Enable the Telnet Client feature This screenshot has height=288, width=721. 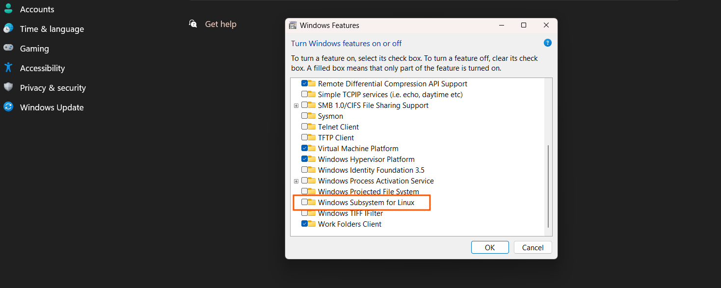(304, 127)
